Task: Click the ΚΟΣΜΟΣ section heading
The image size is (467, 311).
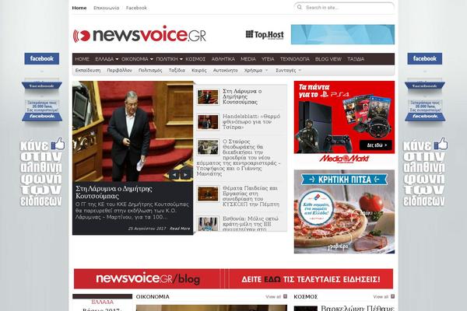Action: click(x=306, y=297)
